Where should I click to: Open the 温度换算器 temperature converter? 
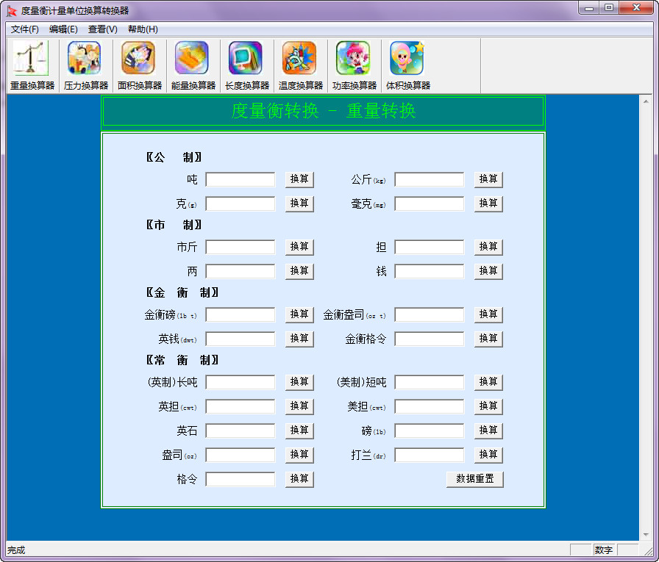299,64
